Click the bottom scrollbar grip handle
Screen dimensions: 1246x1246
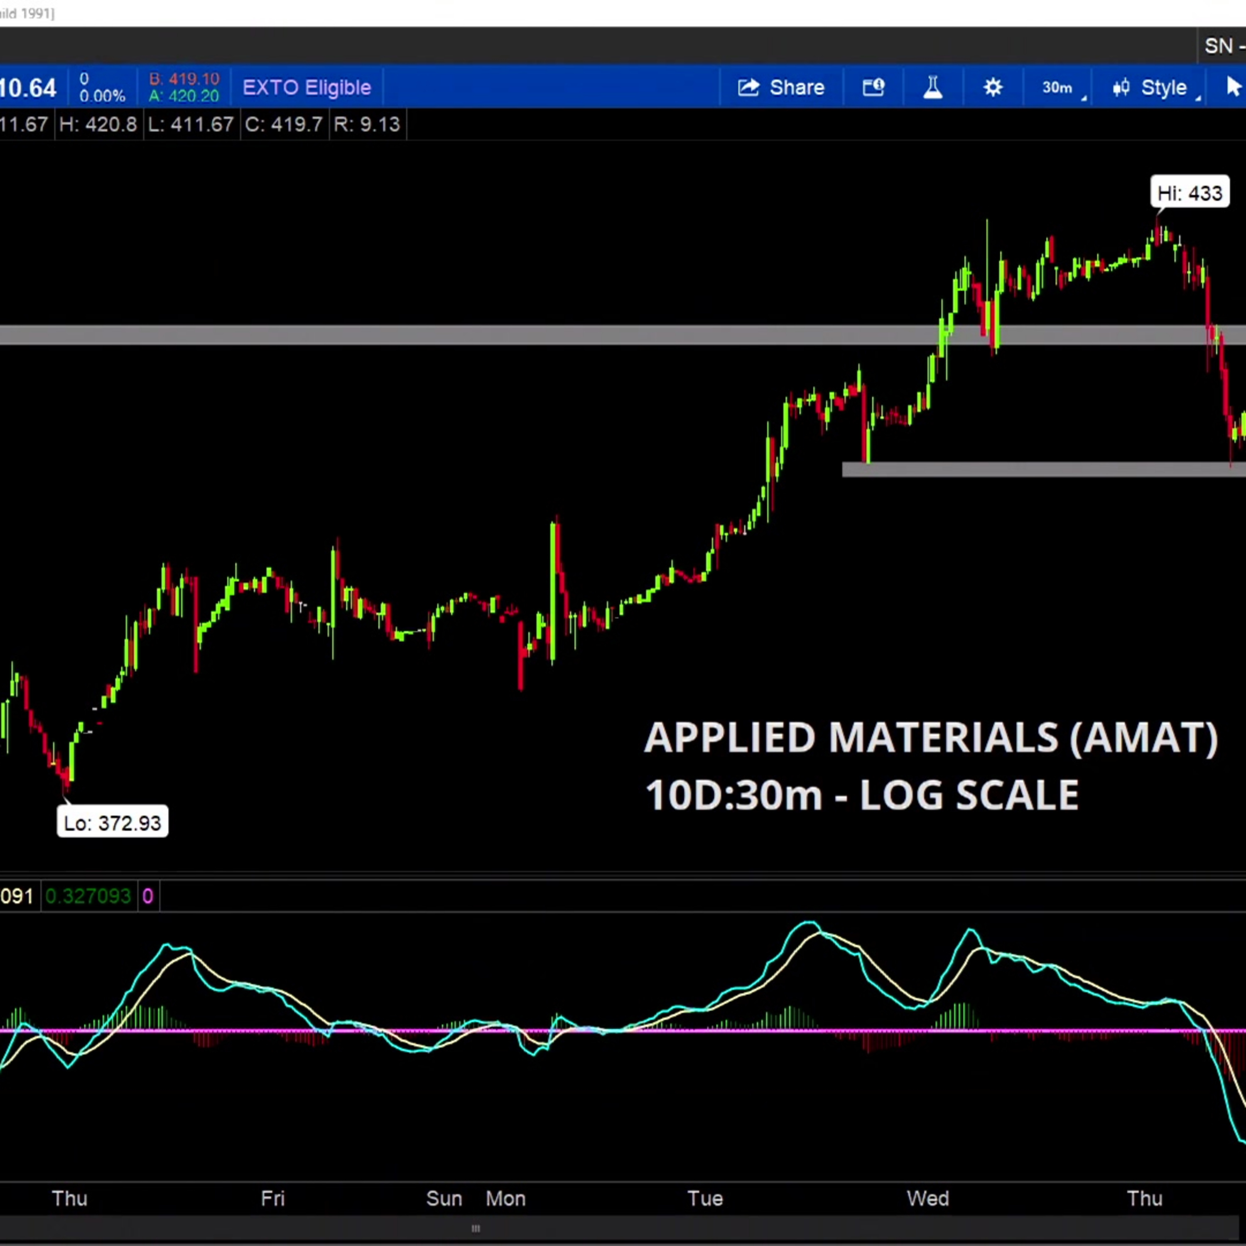[x=476, y=1229]
